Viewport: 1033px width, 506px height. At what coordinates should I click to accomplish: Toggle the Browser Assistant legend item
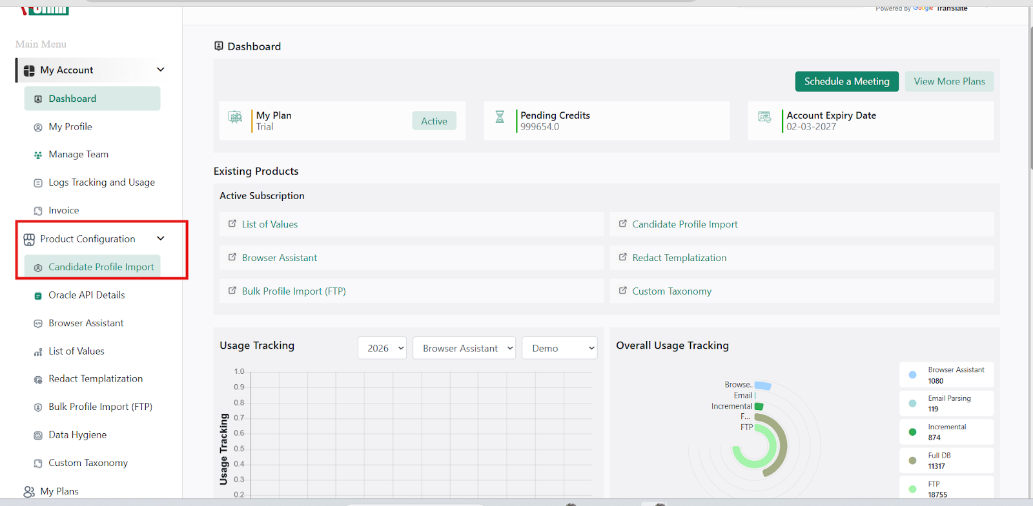point(946,375)
